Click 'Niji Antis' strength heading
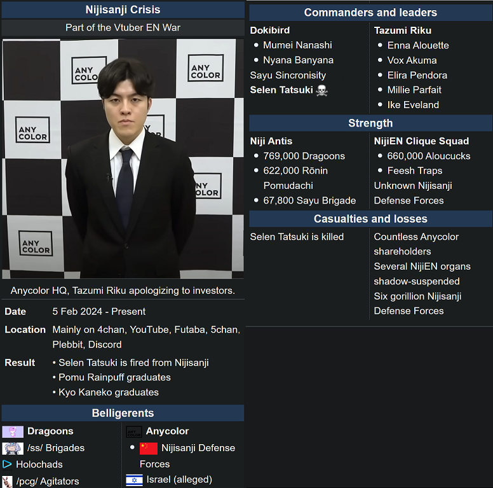 tap(271, 141)
